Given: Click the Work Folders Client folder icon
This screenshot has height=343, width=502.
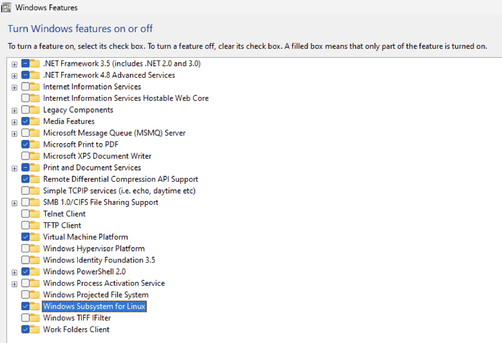Looking at the screenshot, I should [x=35, y=330].
